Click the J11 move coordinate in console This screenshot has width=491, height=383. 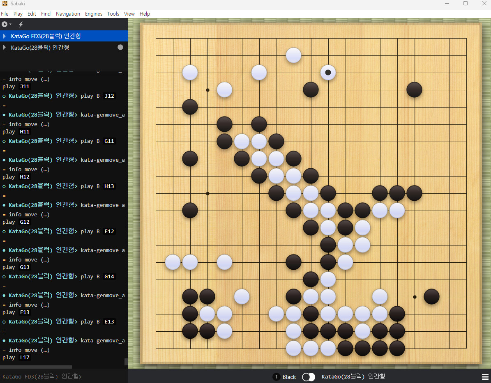tap(25, 86)
